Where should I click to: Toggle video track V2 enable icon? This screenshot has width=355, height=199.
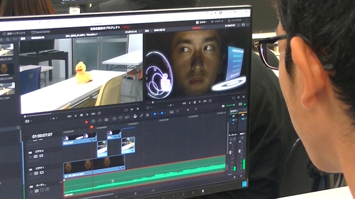[41, 156]
